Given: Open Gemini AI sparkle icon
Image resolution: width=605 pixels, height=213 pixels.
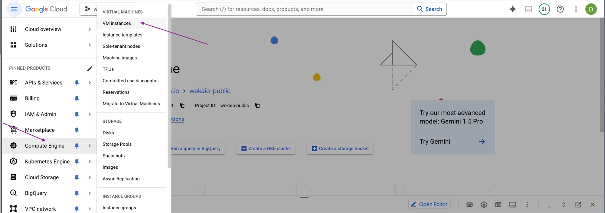Looking at the screenshot, I should tap(512, 9).
